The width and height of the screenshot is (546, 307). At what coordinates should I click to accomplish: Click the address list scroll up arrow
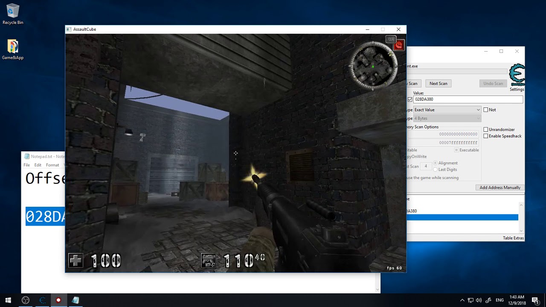pyautogui.click(x=521, y=205)
